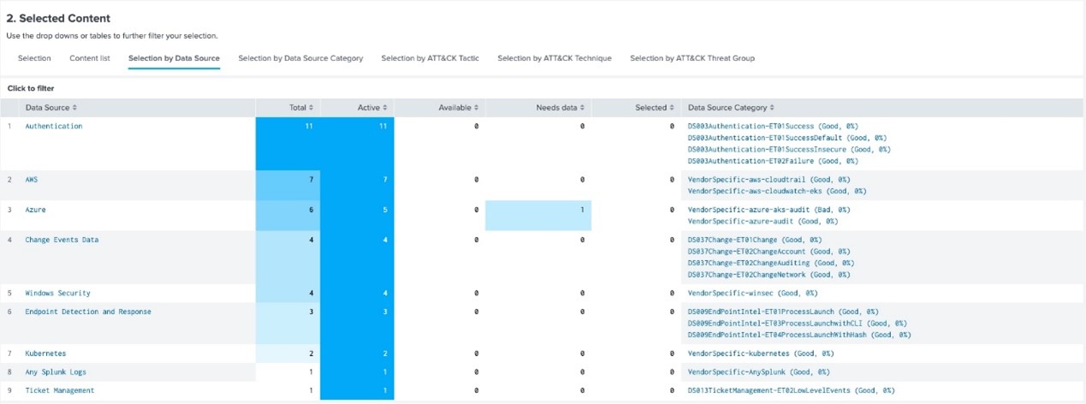Image resolution: width=1086 pixels, height=404 pixels.
Task: Sort table by Available column
Action: [458, 108]
